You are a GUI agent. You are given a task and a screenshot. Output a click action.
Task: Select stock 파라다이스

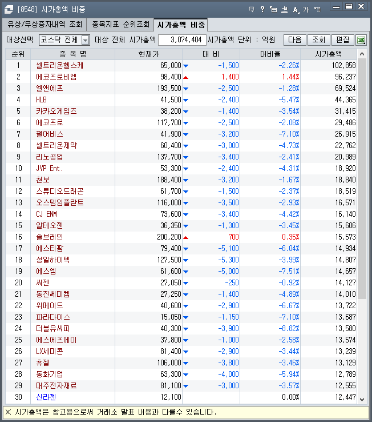pyautogui.click(x=53, y=317)
